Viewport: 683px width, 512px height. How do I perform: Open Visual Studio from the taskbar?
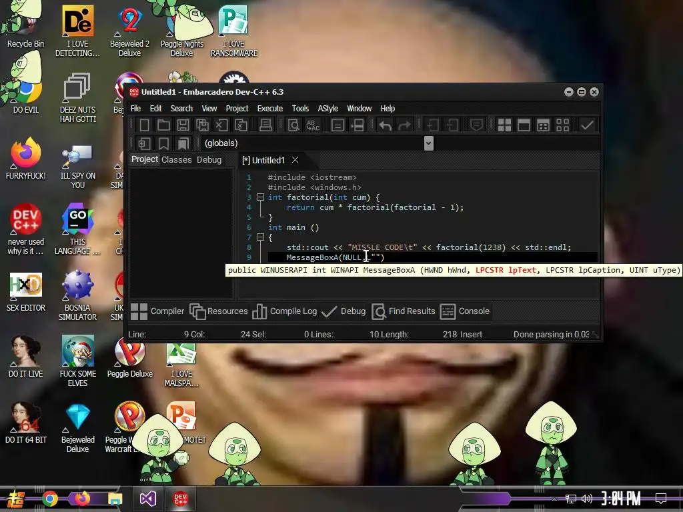[x=147, y=499]
